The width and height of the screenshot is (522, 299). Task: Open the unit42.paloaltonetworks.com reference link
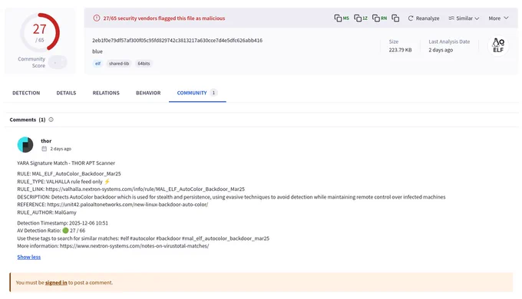pyautogui.click(x=127, y=204)
